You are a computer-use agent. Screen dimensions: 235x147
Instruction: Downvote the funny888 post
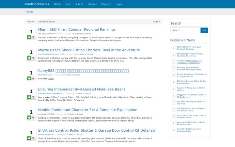(33, 78)
